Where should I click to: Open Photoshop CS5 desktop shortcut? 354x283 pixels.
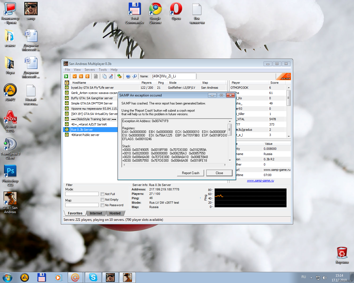click(10, 175)
